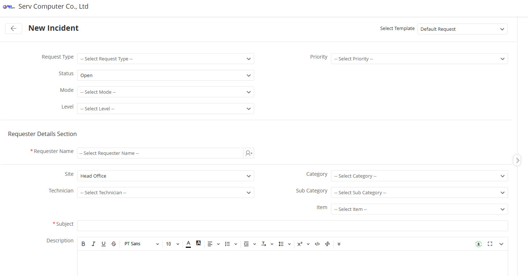Click the text background color icon
This screenshot has height=276, width=528.
click(198, 243)
